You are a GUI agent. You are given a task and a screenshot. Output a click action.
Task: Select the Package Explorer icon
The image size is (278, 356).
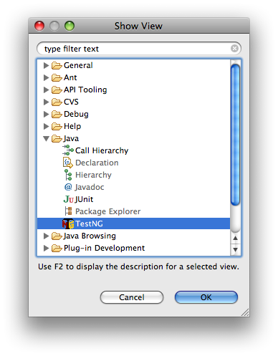tap(68, 211)
